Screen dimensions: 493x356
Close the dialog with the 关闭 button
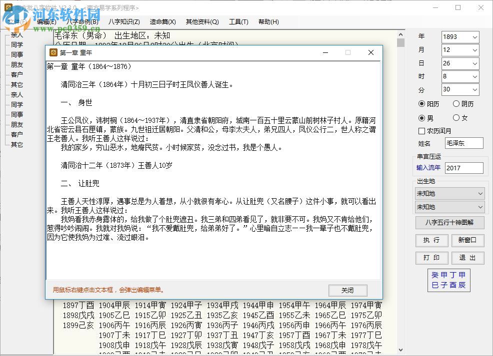coord(347,290)
